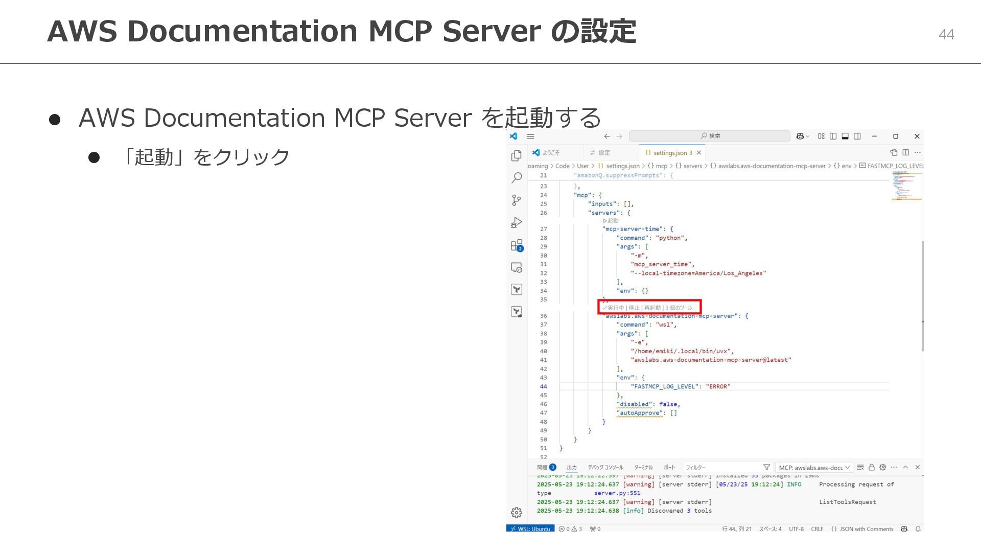981x552 pixels.
Task: Open the editor More Actions ellipsis
Action: point(918,152)
